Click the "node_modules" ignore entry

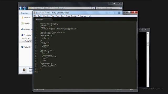pyautogui.click(x=48, y=55)
